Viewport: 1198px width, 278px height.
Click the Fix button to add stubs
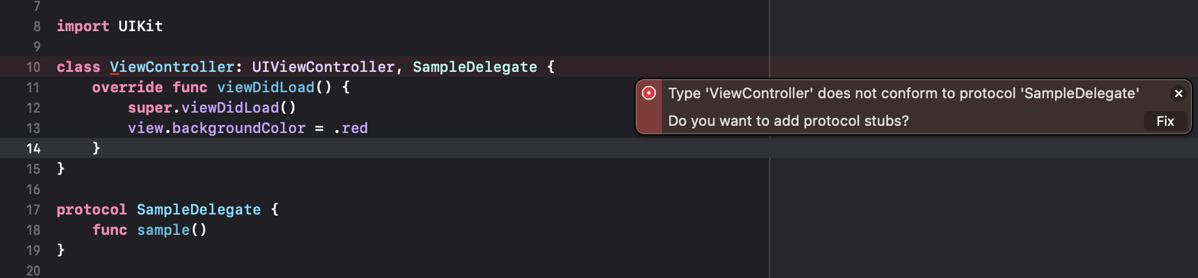1165,121
